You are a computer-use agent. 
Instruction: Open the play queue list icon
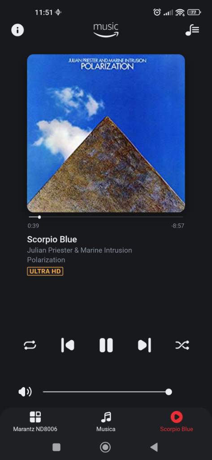pos(192,30)
